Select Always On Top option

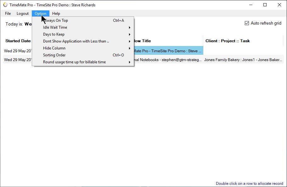(83, 20)
